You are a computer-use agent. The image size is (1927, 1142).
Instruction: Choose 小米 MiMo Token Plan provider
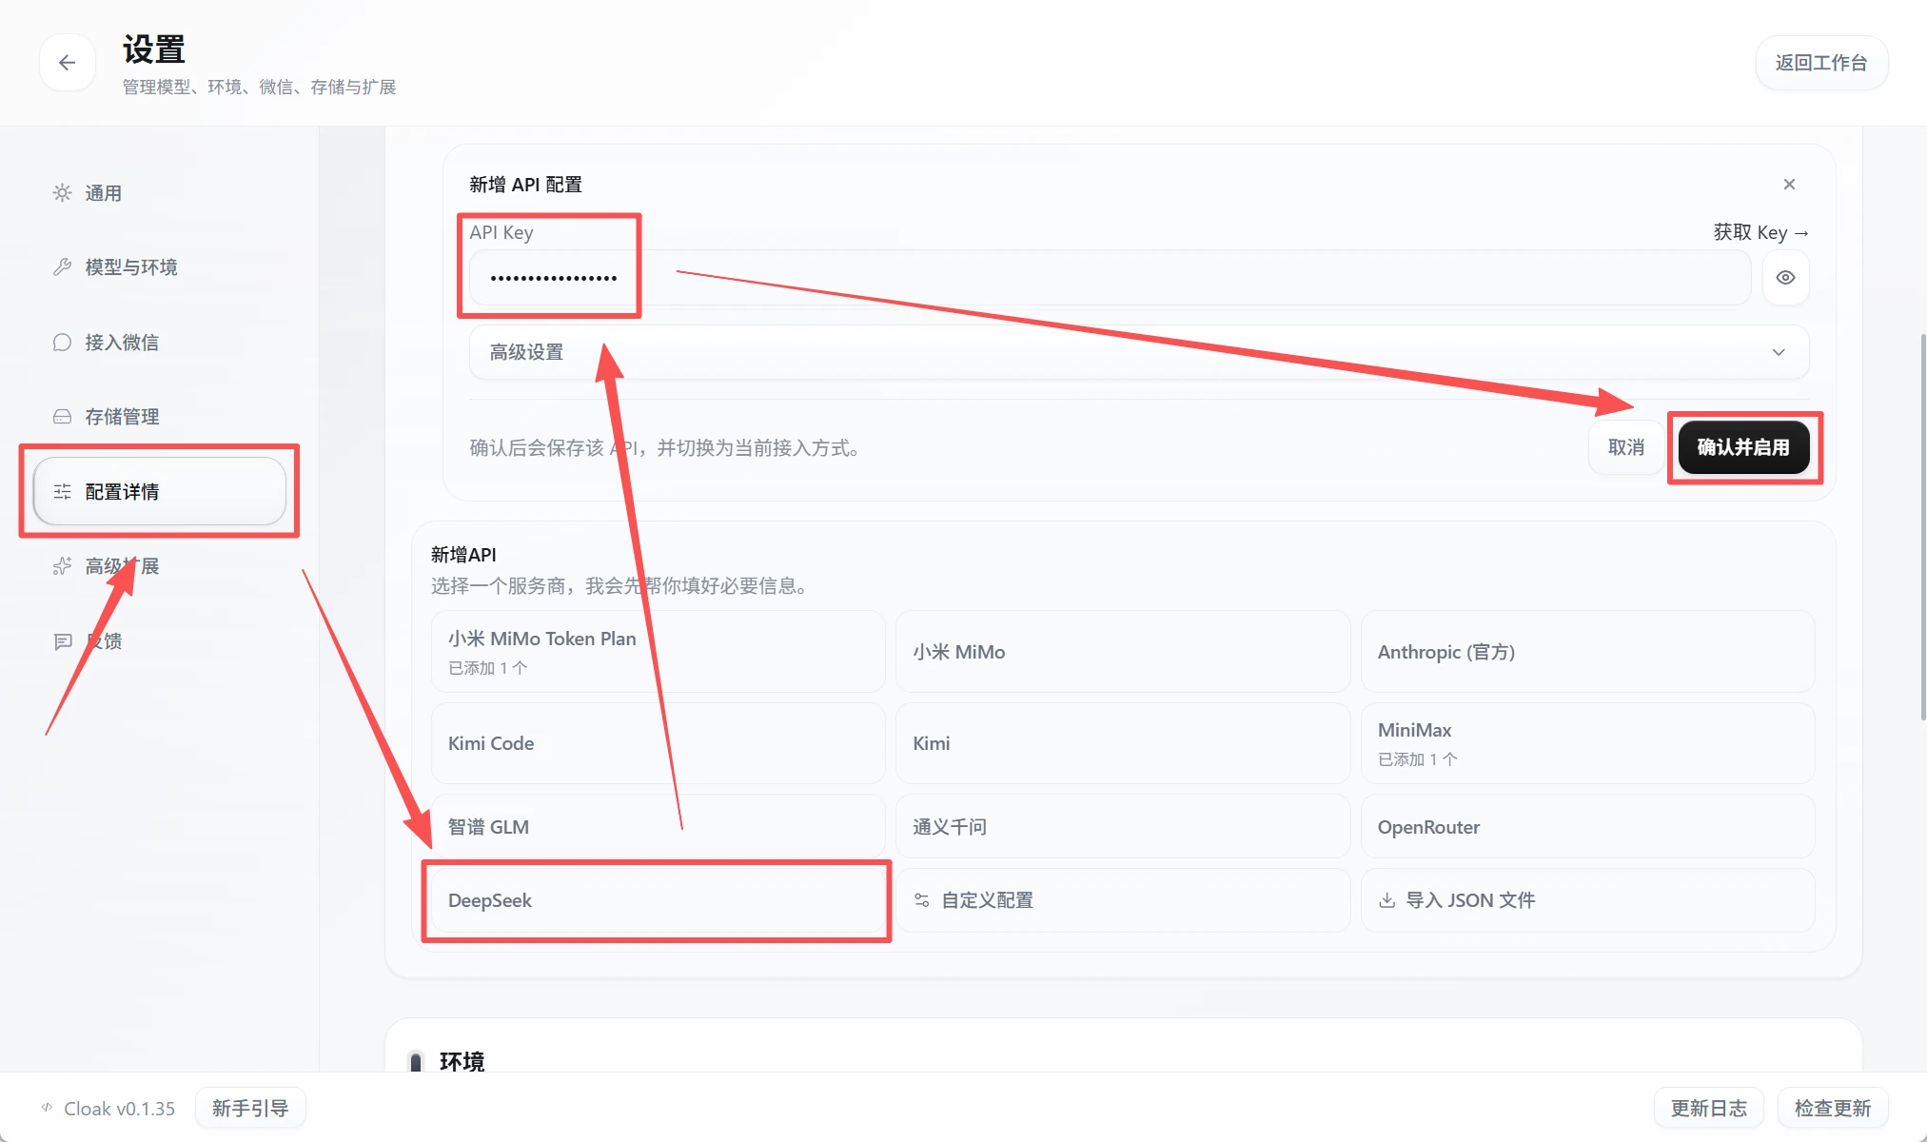pos(658,651)
